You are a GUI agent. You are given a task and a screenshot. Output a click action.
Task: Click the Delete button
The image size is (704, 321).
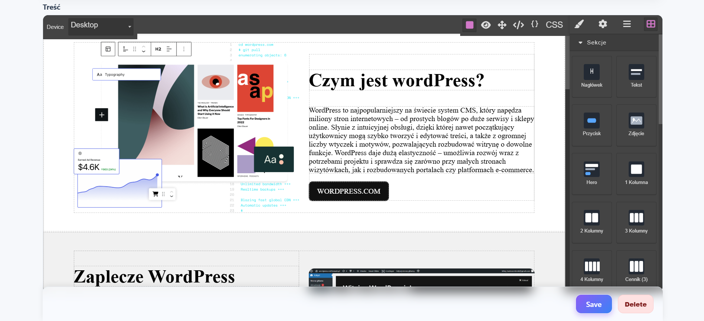[635, 304]
